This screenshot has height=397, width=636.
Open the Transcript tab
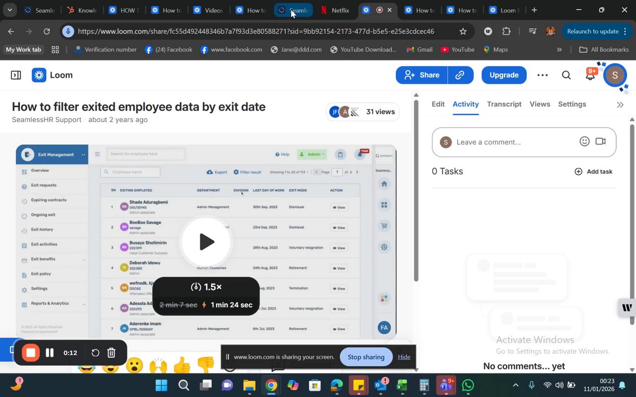pyautogui.click(x=504, y=104)
